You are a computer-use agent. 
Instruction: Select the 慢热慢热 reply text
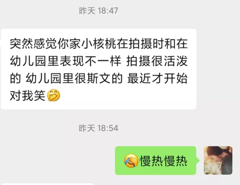tap(163, 161)
